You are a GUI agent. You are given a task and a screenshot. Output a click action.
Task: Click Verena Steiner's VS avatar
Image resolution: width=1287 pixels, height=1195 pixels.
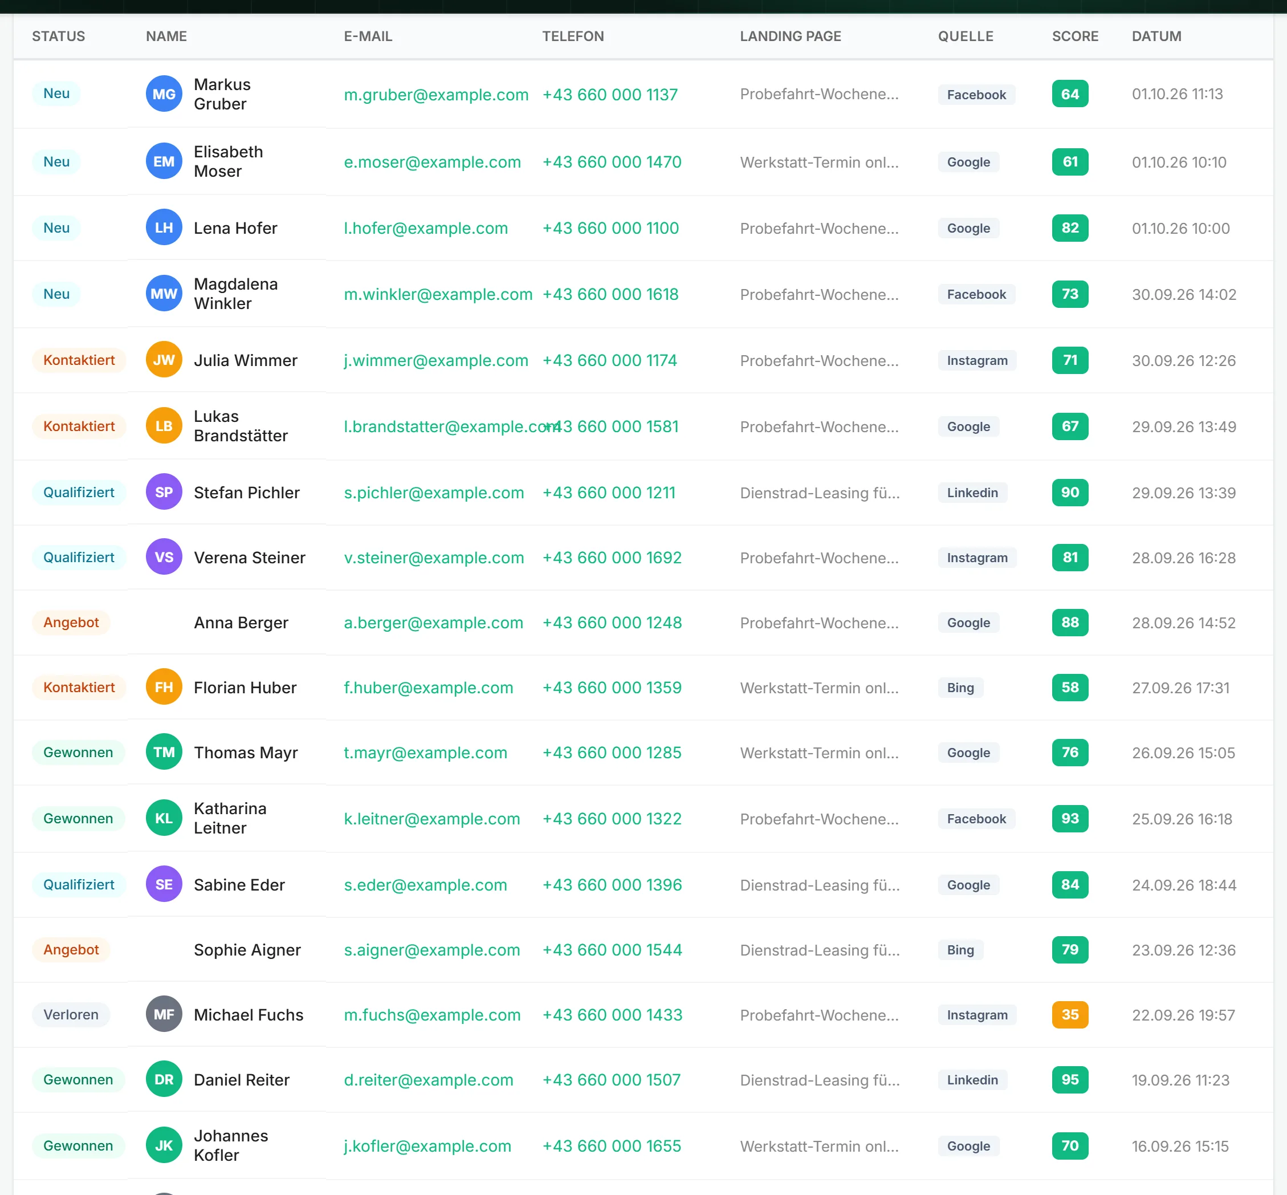click(x=164, y=557)
